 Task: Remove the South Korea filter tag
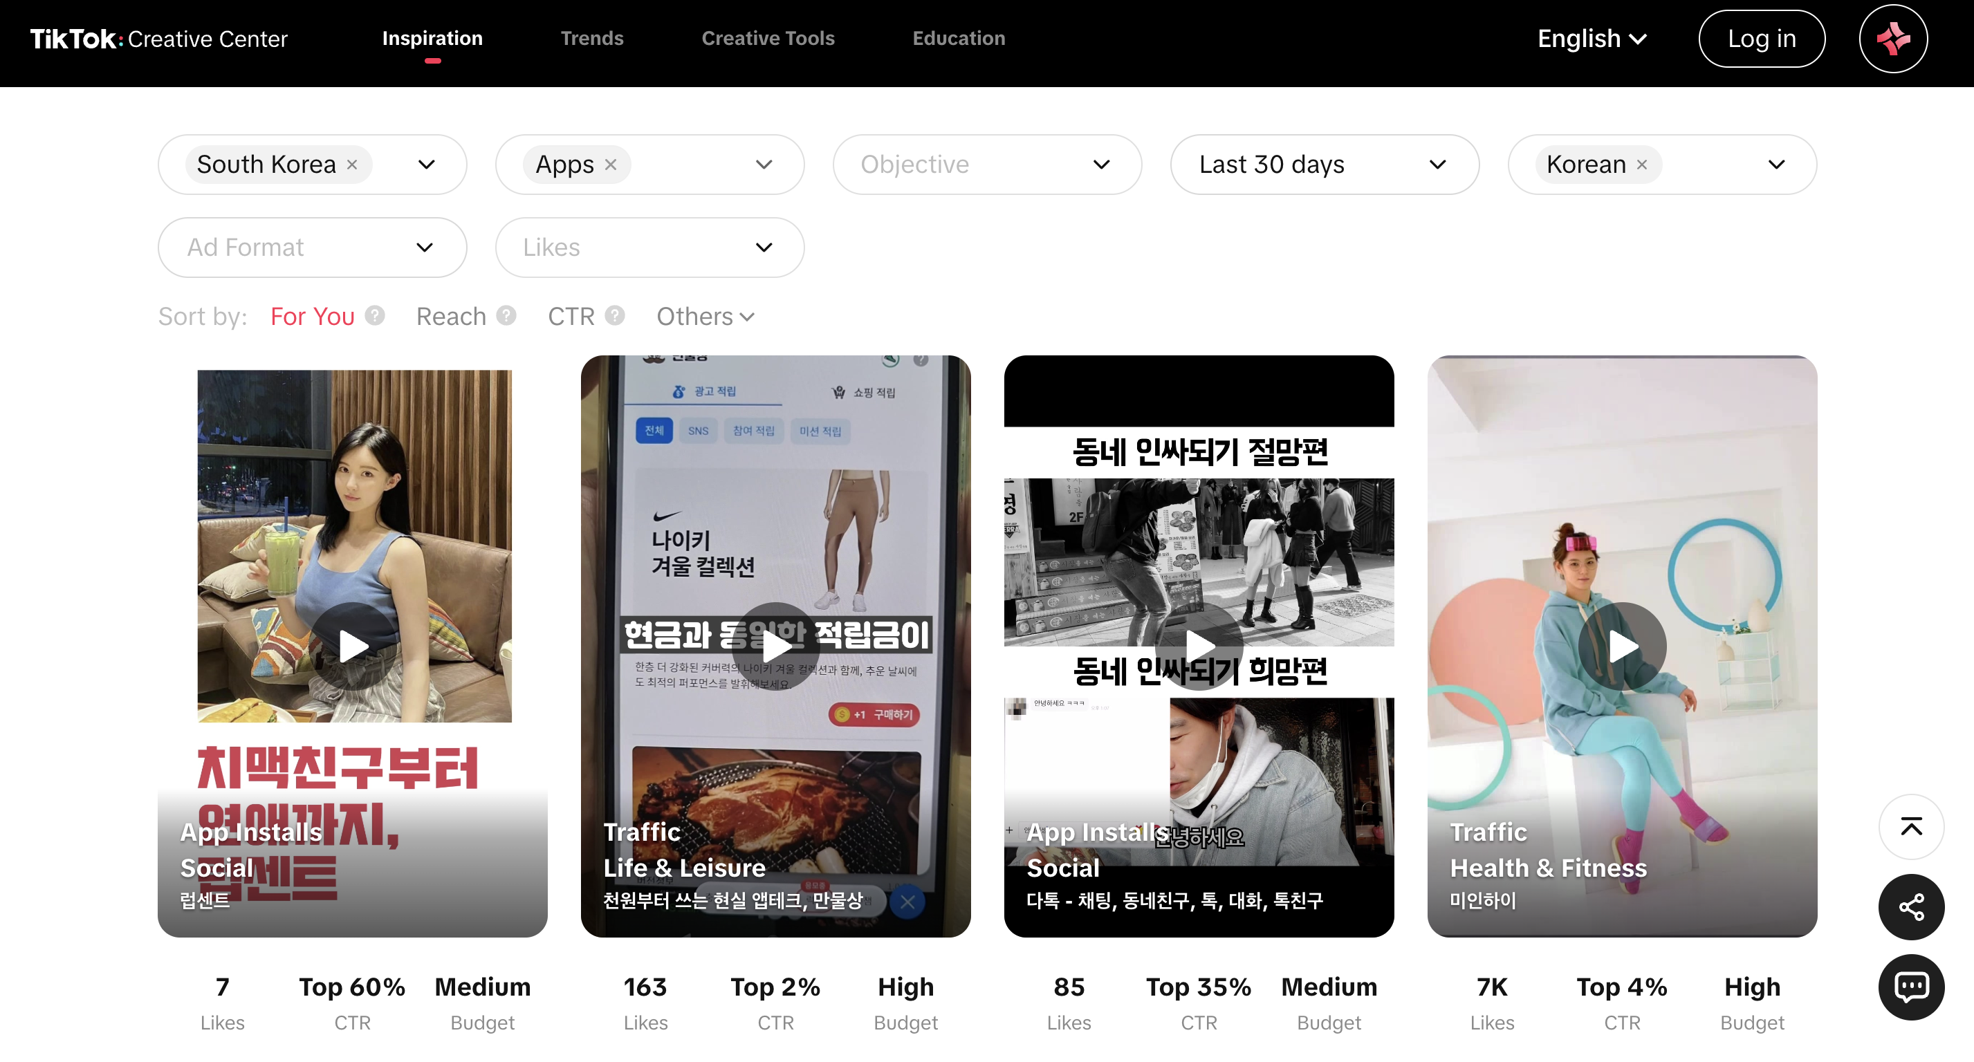(352, 165)
